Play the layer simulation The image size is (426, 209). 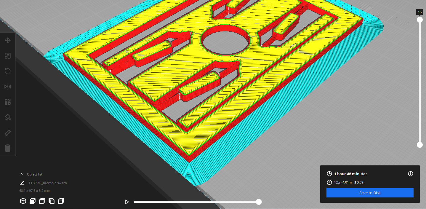(127, 202)
